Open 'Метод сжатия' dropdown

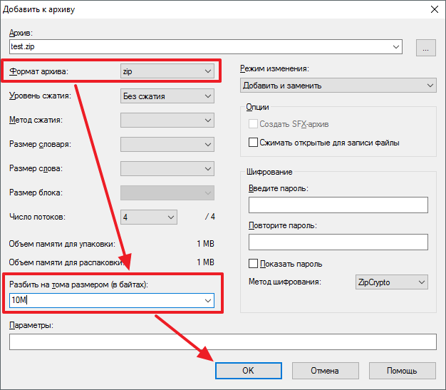[167, 120]
